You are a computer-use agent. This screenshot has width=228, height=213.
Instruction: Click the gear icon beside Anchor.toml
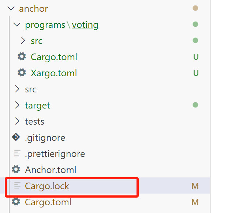(16, 169)
